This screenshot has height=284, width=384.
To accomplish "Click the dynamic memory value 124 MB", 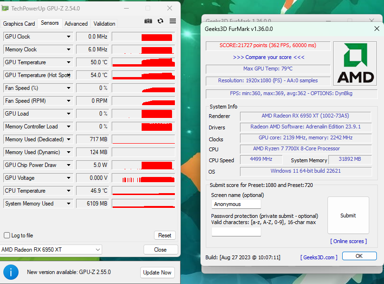I will tap(93, 152).
